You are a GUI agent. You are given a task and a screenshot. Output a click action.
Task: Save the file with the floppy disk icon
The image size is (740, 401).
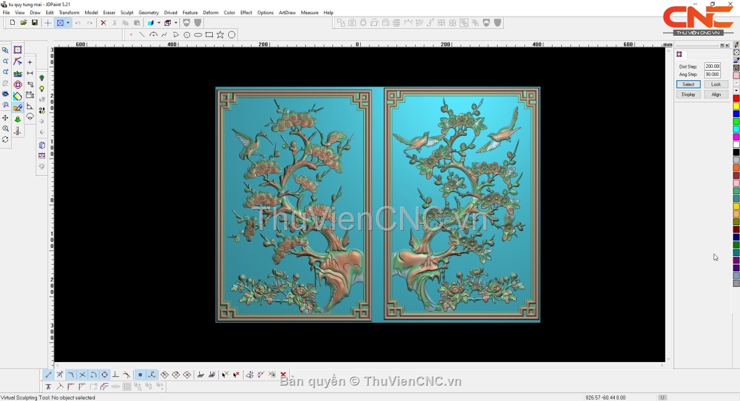(x=35, y=23)
